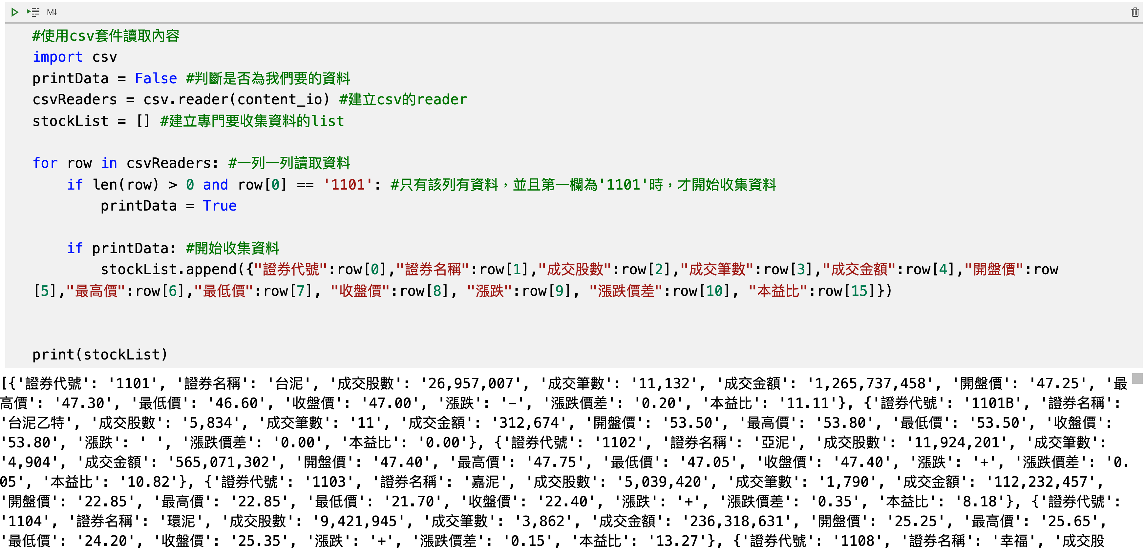1146x553 pixels.
Task: Toggle the cell execution state
Action: pos(10,11)
